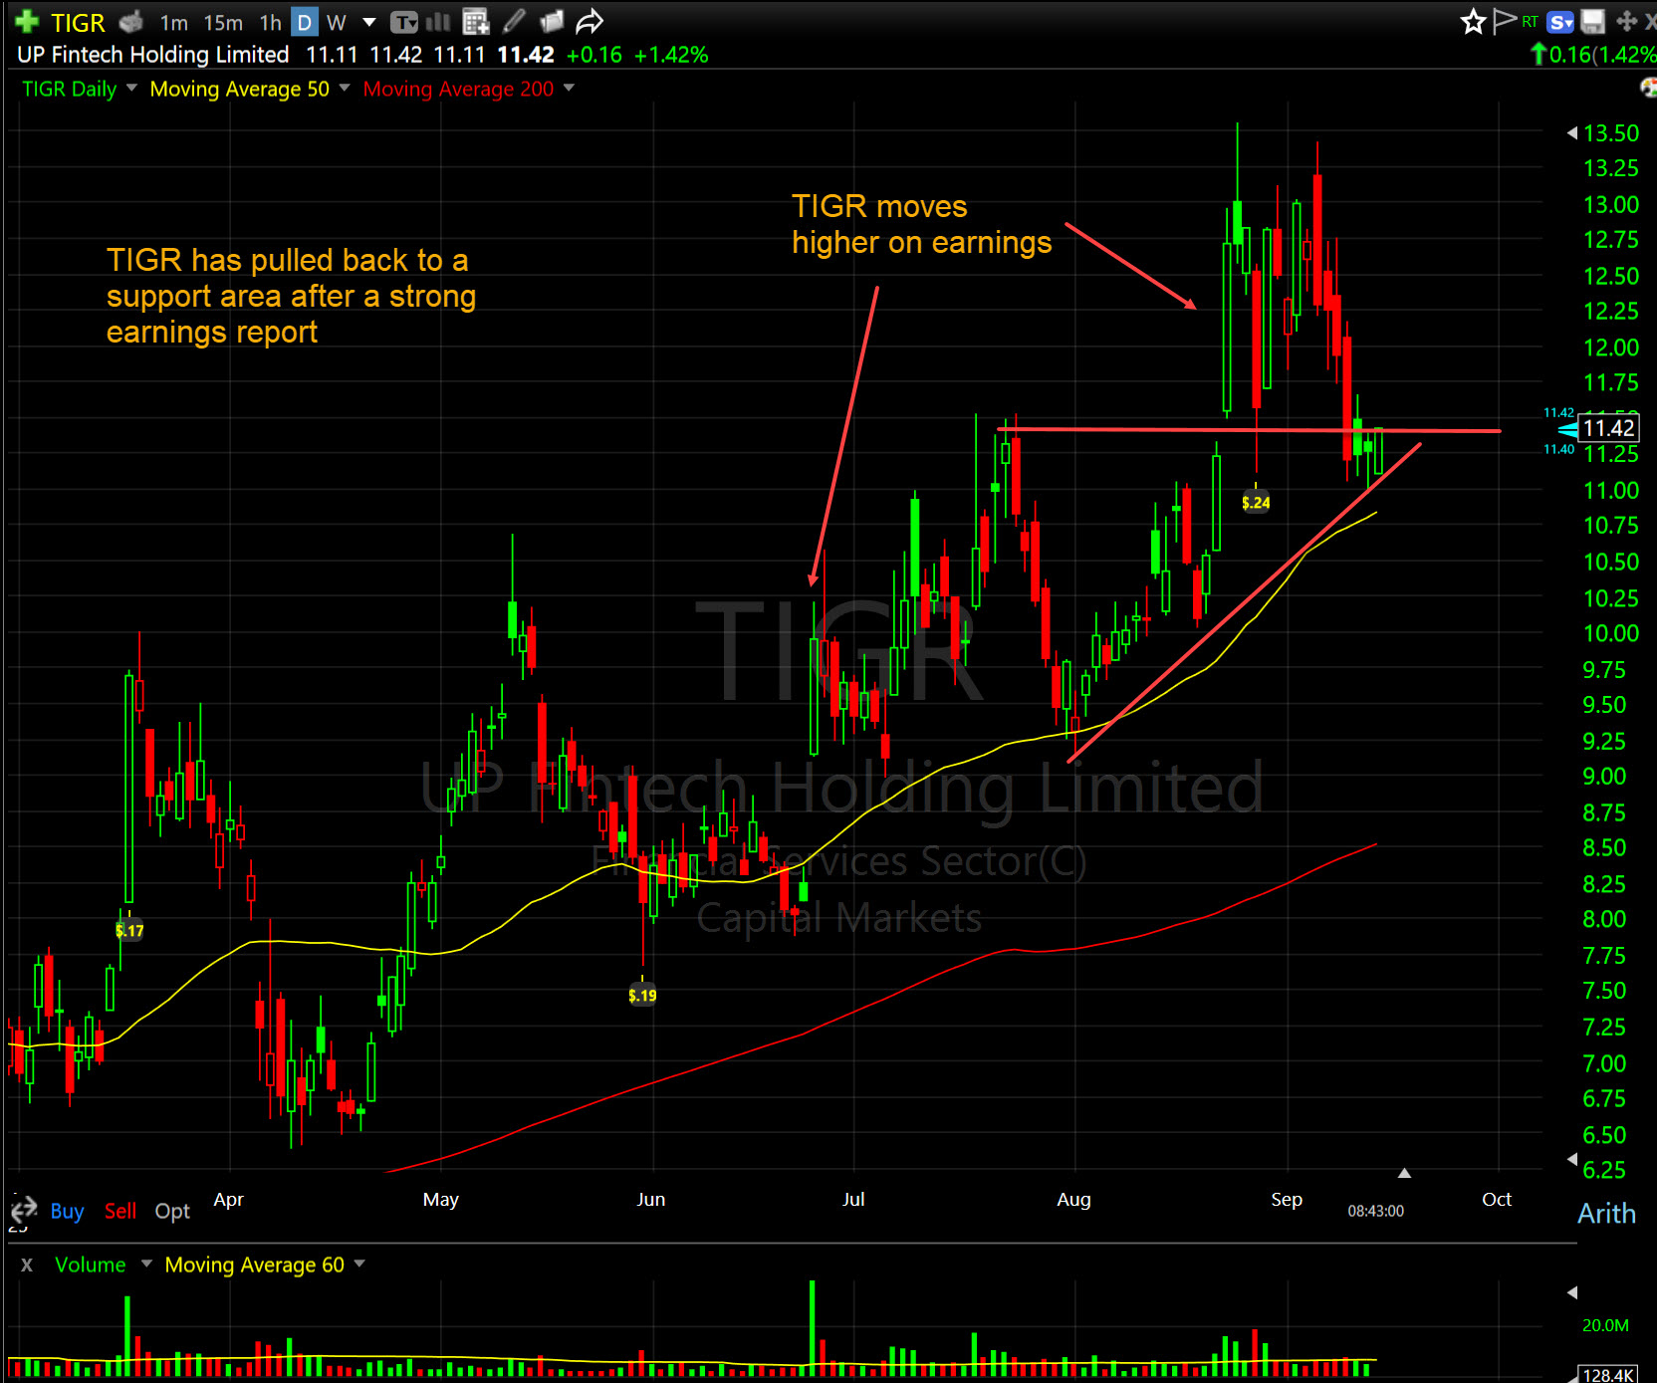This screenshot has width=1657, height=1383.
Task: Click the flag marker icon
Action: click(x=1504, y=21)
